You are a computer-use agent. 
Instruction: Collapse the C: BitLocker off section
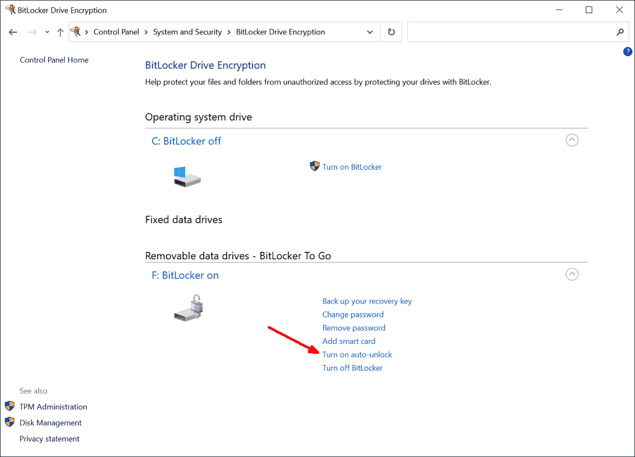click(x=572, y=140)
